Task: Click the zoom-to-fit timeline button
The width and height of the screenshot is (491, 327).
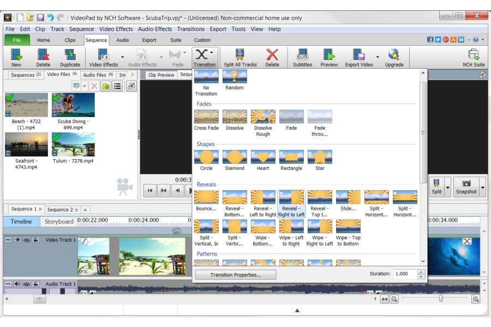Action: [385, 299]
